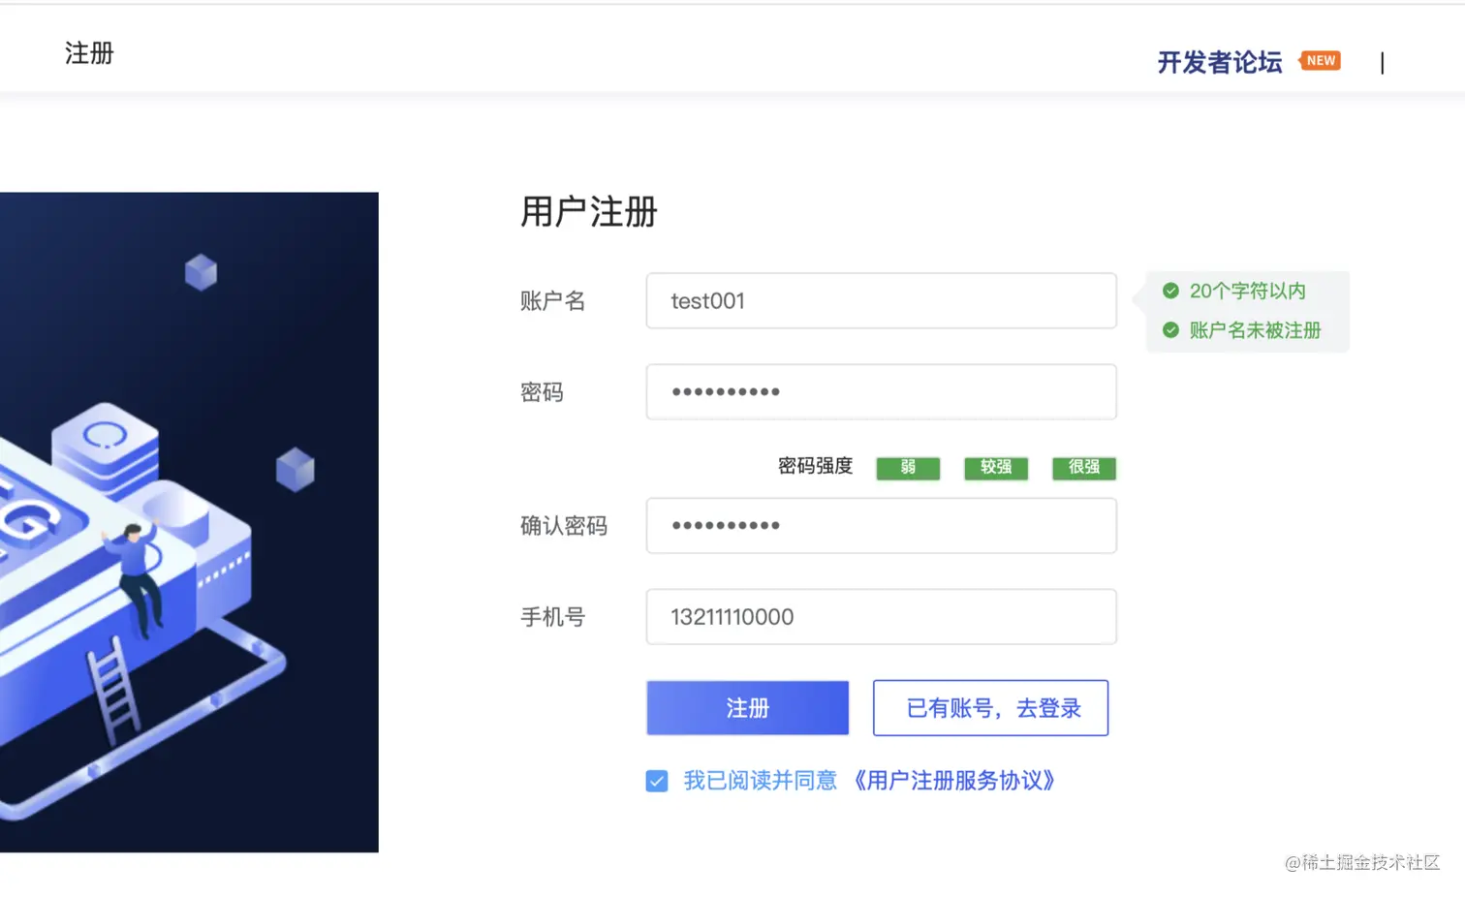The width and height of the screenshot is (1465, 897).
Task: Click the isometric illustration banner
Action: 189,522
